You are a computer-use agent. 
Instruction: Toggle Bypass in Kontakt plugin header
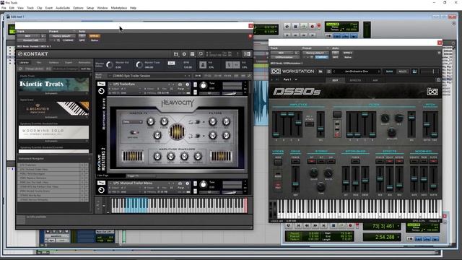95,36
